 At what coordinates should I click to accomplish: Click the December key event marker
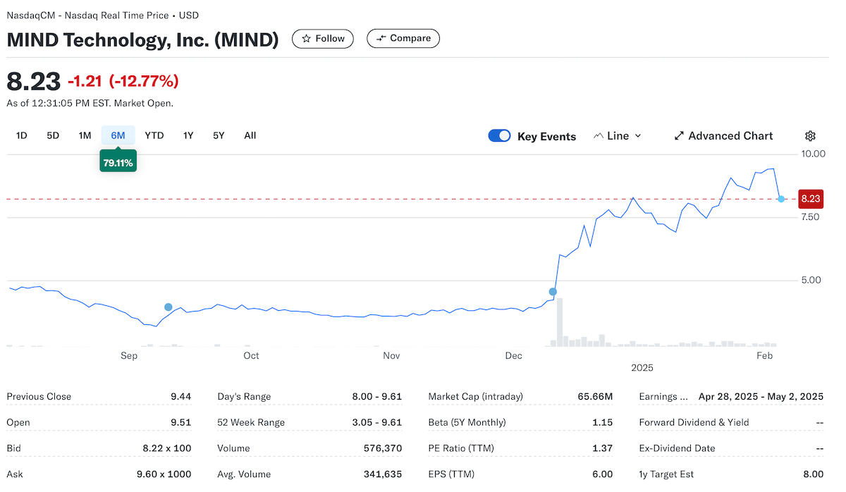[x=553, y=291]
